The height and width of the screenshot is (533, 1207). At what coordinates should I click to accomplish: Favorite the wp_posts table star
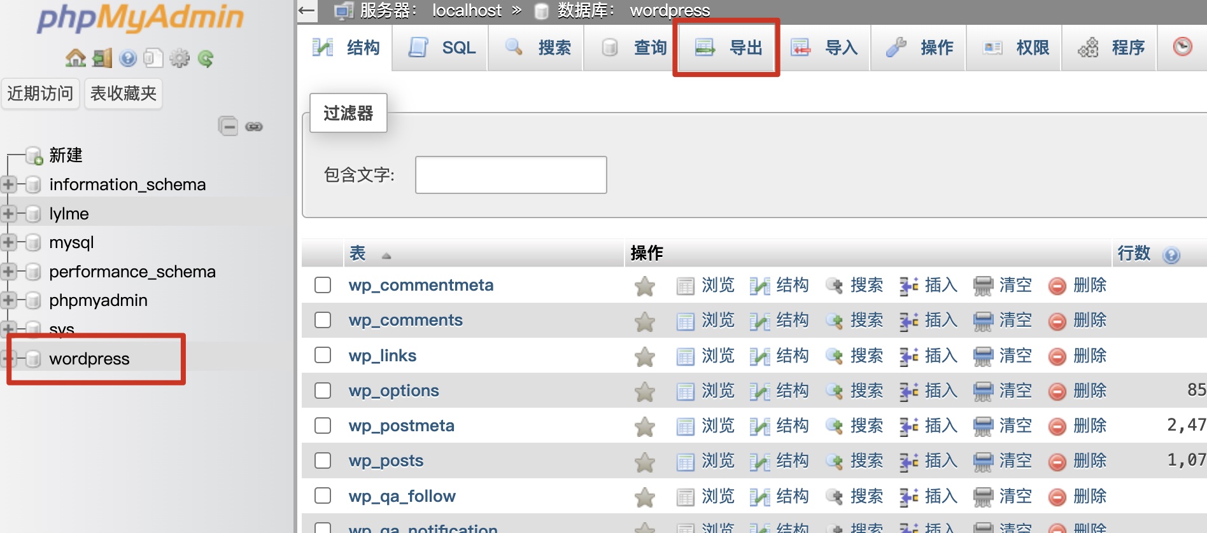pyautogui.click(x=645, y=462)
